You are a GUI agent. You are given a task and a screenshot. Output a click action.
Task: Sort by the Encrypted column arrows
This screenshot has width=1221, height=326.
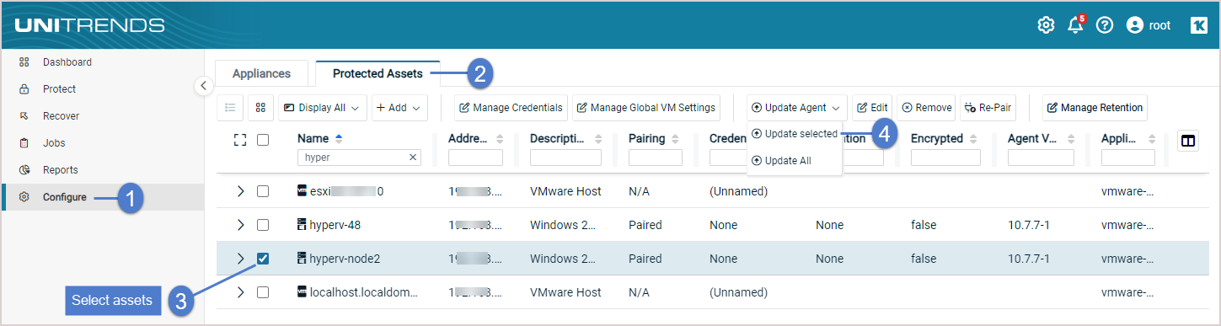[x=973, y=139]
